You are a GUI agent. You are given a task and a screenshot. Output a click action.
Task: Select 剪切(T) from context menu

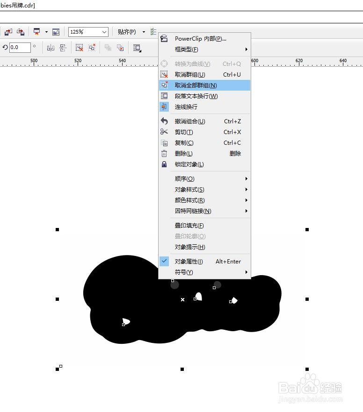coord(204,132)
